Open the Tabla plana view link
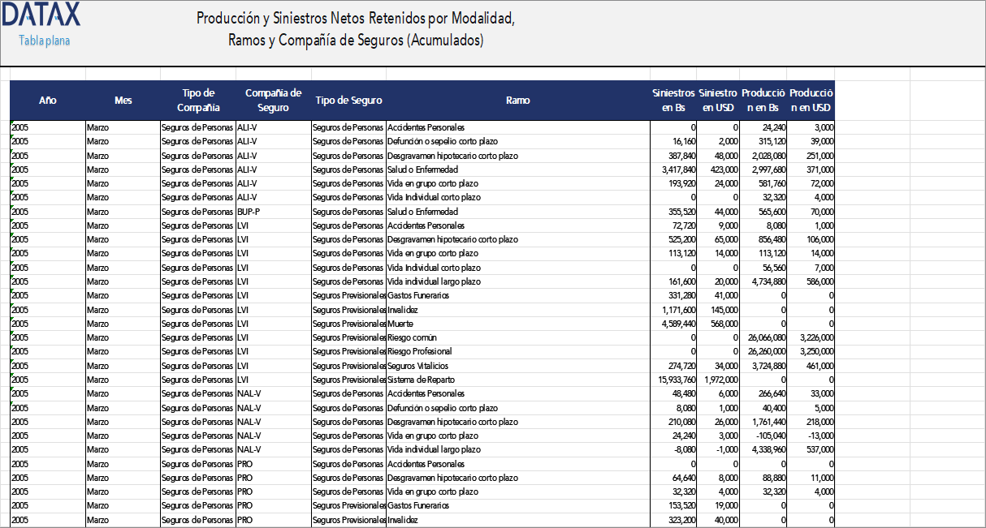Screen dimensions: 986x528 pos(42,40)
